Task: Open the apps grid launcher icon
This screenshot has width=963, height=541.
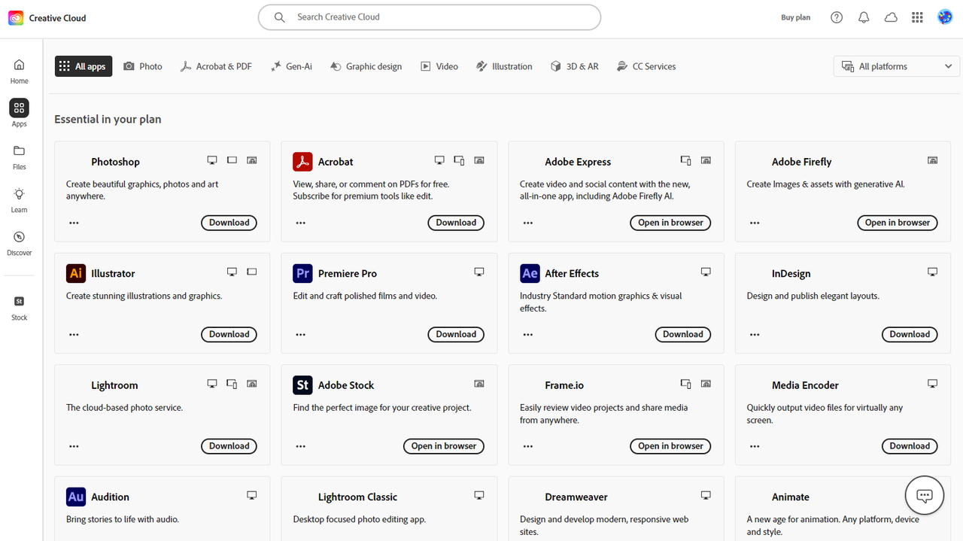Action: [917, 17]
